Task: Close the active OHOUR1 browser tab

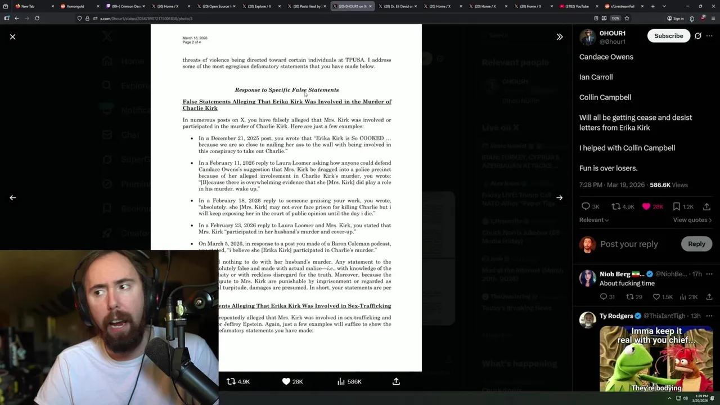Action: [370, 6]
